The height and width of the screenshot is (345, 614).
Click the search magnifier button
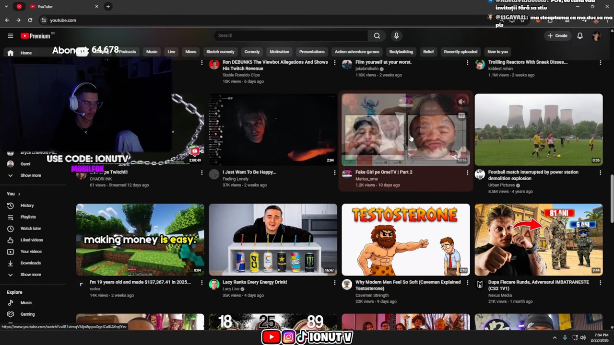coord(377,35)
